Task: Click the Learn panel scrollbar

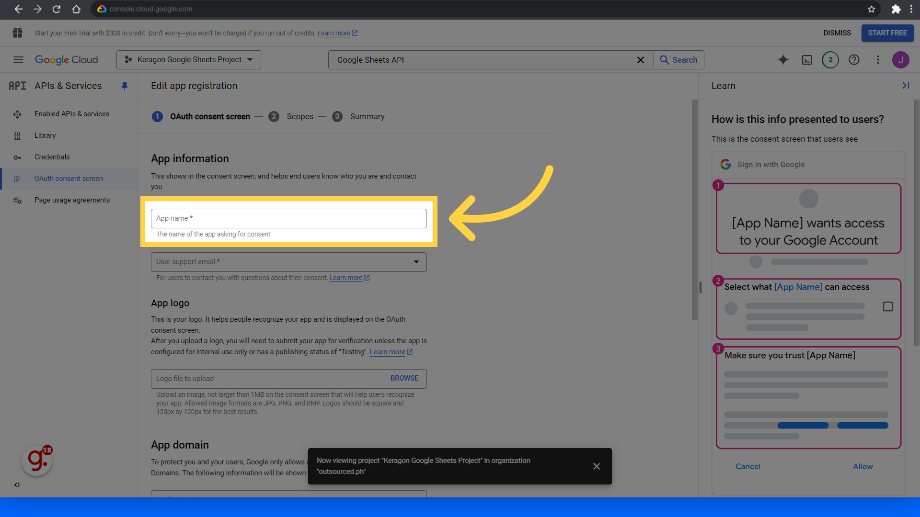Action: click(x=917, y=223)
